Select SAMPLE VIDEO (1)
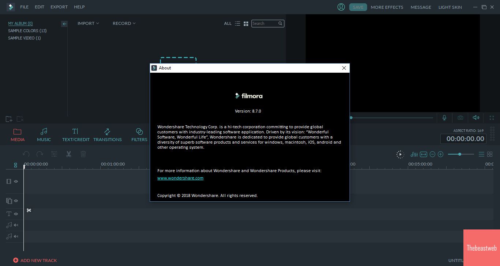 click(25, 38)
